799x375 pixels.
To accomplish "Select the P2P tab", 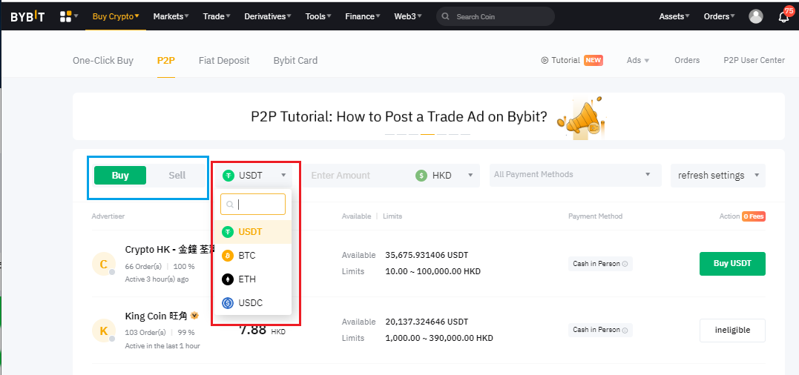I will pyautogui.click(x=166, y=61).
